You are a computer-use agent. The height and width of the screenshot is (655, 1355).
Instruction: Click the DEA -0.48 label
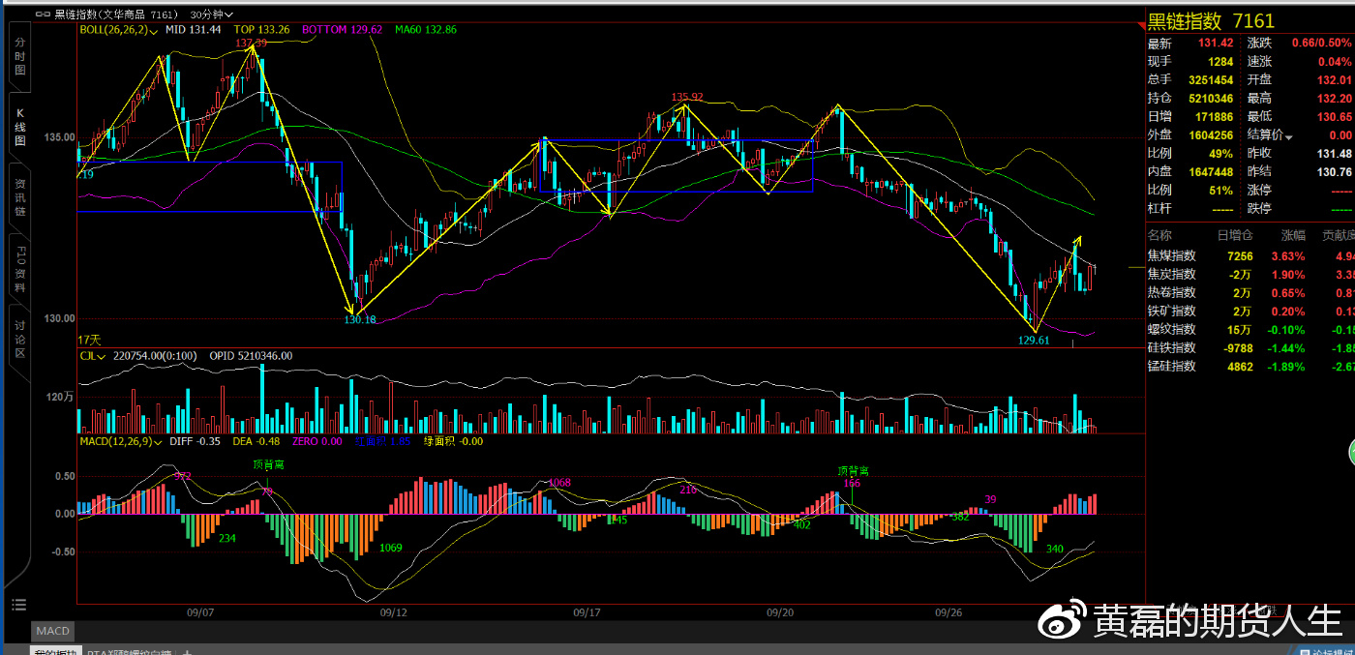pyautogui.click(x=256, y=441)
